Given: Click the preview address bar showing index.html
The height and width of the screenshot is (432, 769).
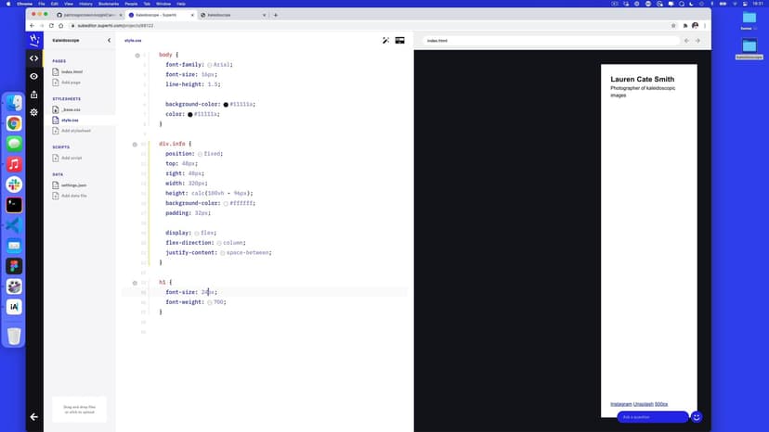Looking at the screenshot, I should 548,41.
